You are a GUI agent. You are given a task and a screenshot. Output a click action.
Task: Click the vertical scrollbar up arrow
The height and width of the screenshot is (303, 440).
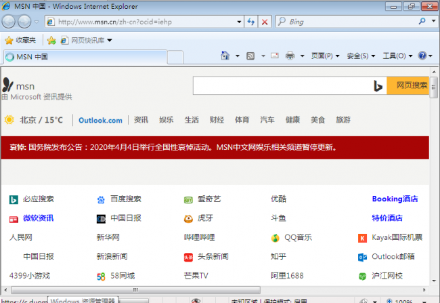pos(434,72)
